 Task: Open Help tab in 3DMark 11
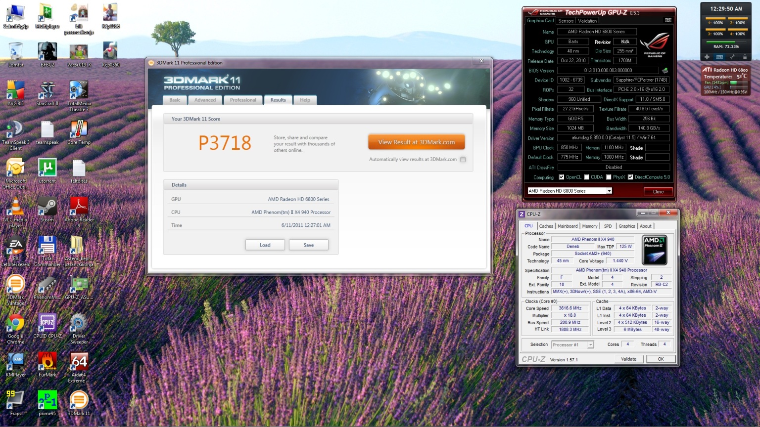[305, 100]
